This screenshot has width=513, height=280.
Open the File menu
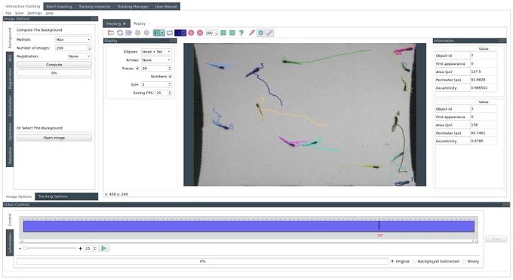pos(8,13)
